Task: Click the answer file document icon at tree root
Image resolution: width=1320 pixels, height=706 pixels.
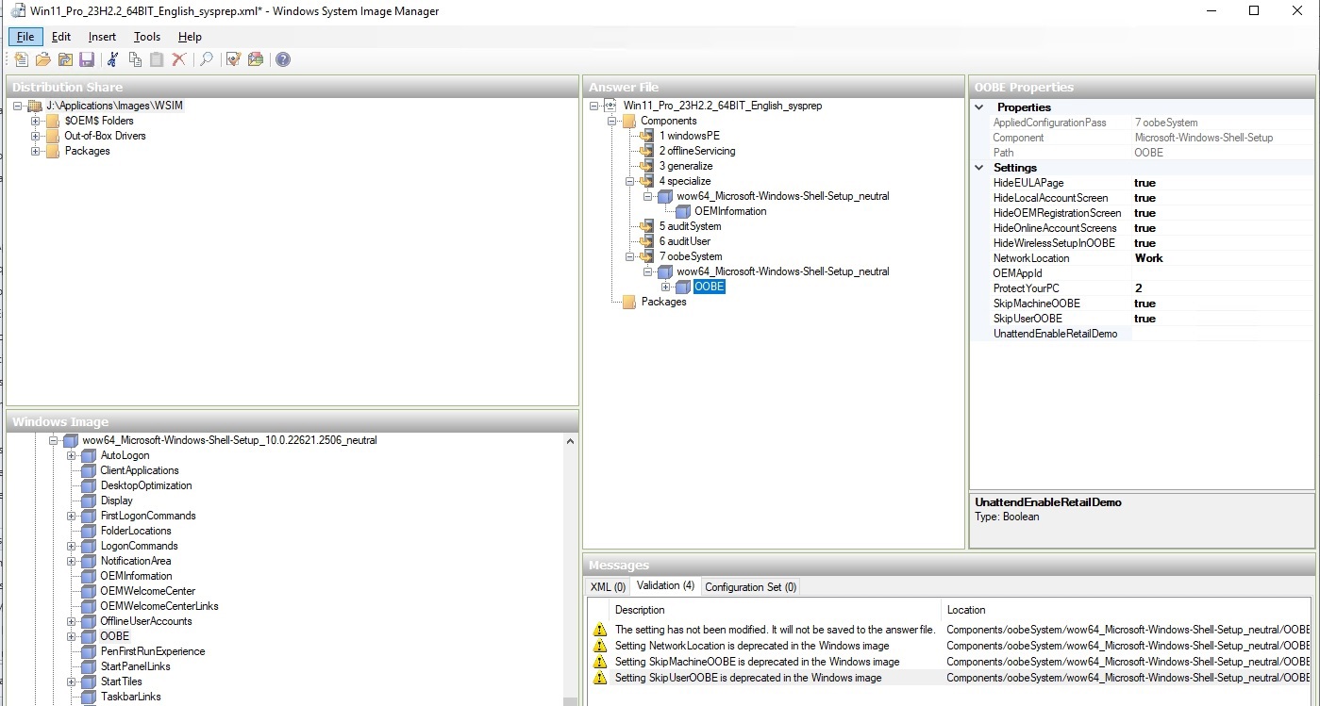Action: click(610, 106)
